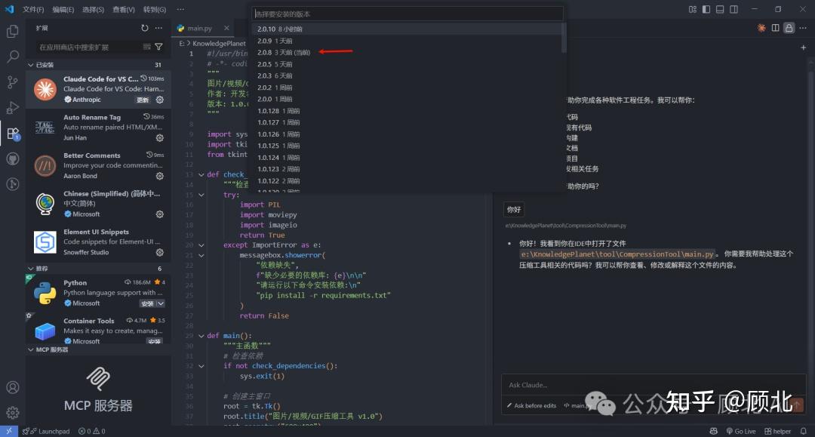The image size is (815, 437).
Task: Open Python install button dropdown arrow
Action: 161,303
